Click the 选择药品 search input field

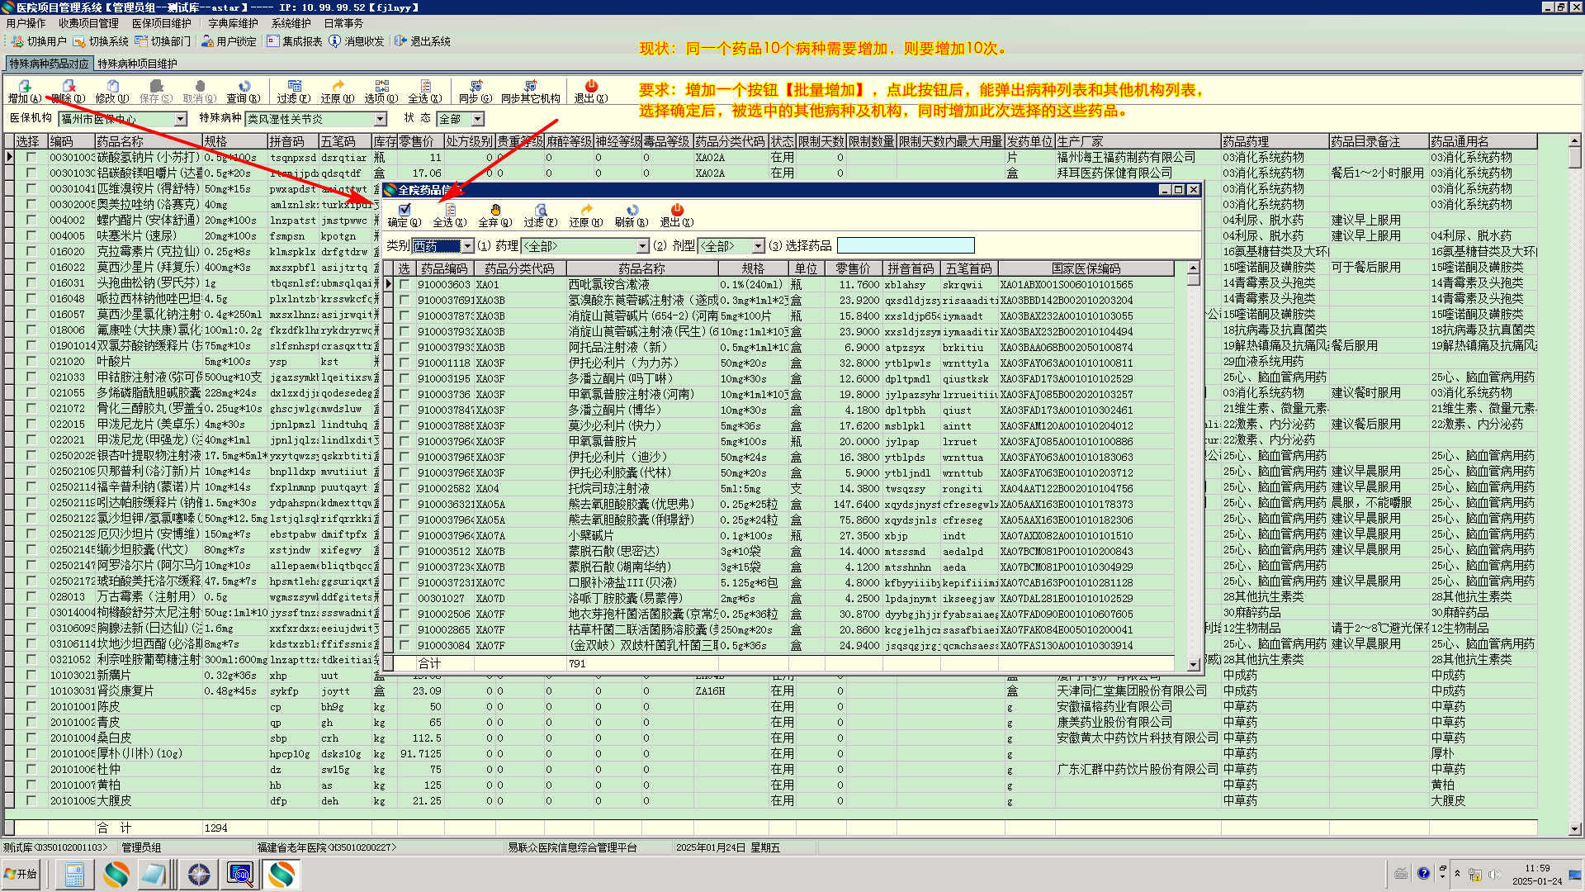click(x=905, y=246)
